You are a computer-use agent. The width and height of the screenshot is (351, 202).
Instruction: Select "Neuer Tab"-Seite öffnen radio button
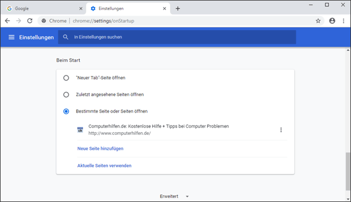click(66, 78)
